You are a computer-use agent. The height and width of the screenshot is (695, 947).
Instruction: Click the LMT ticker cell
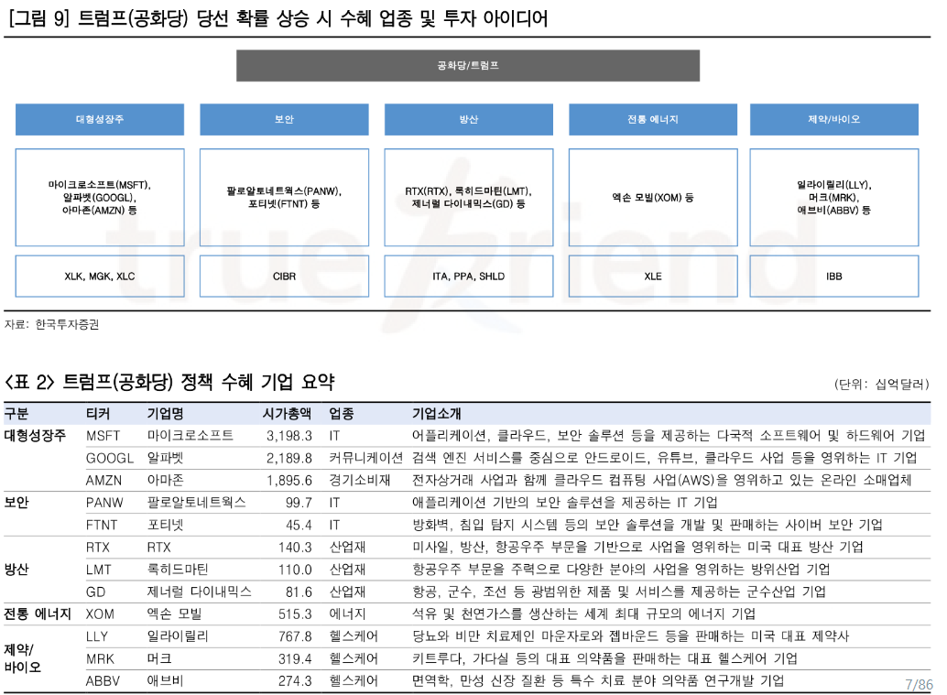click(98, 570)
